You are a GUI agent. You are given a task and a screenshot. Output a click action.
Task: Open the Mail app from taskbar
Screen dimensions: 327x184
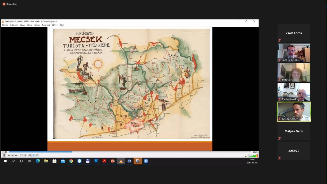(x=63, y=161)
